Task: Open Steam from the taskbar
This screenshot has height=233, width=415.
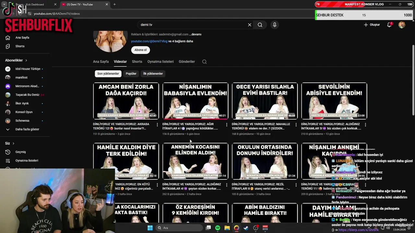Action: coord(246,228)
